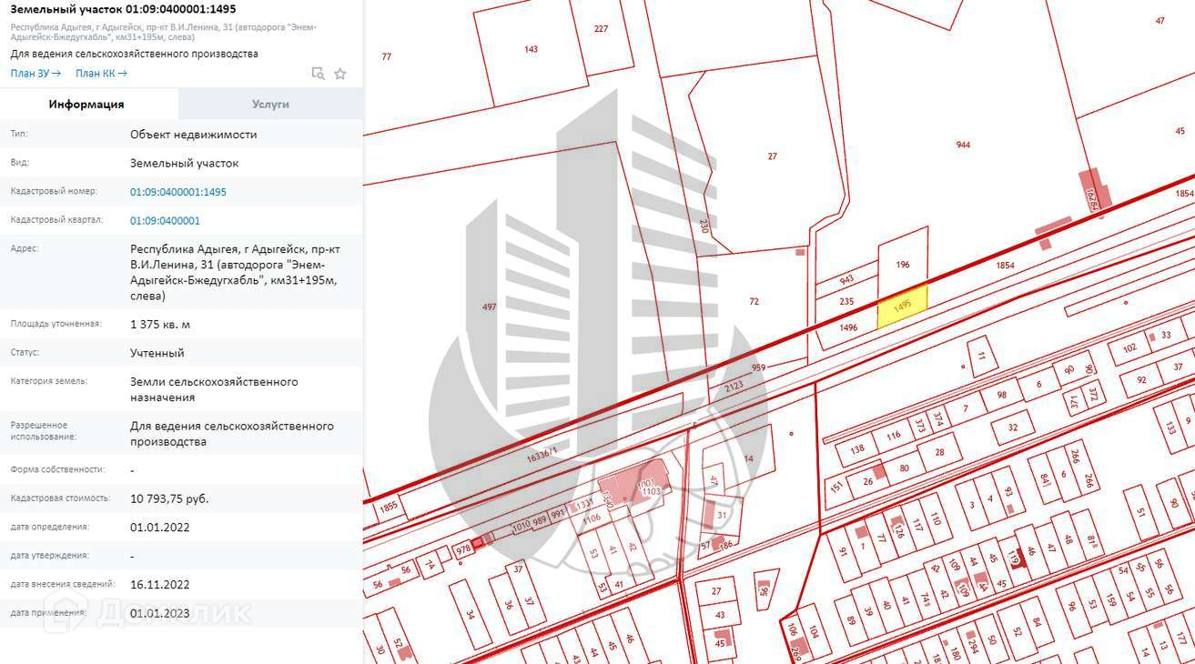Click the date value '16.11.2022'
This screenshot has width=1195, height=664.
[x=160, y=584]
